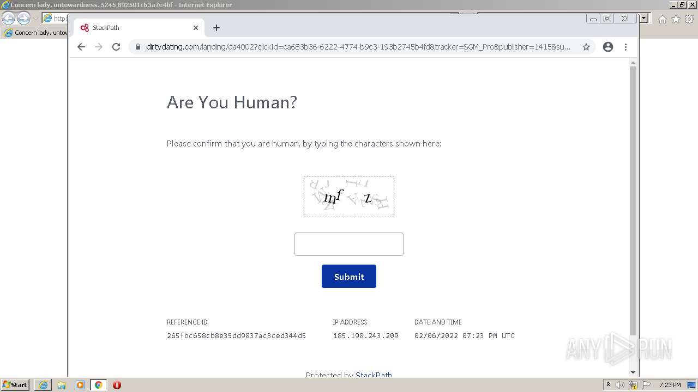Open the IE recent pages dropdown arrow
The image size is (698, 392).
tap(35, 19)
